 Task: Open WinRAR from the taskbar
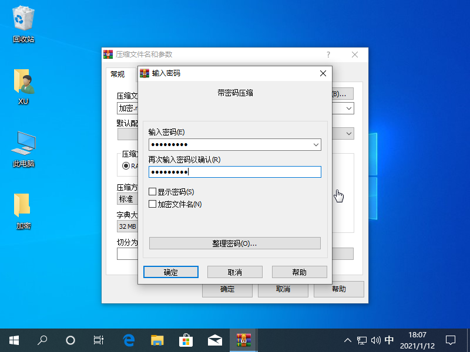pos(243,340)
